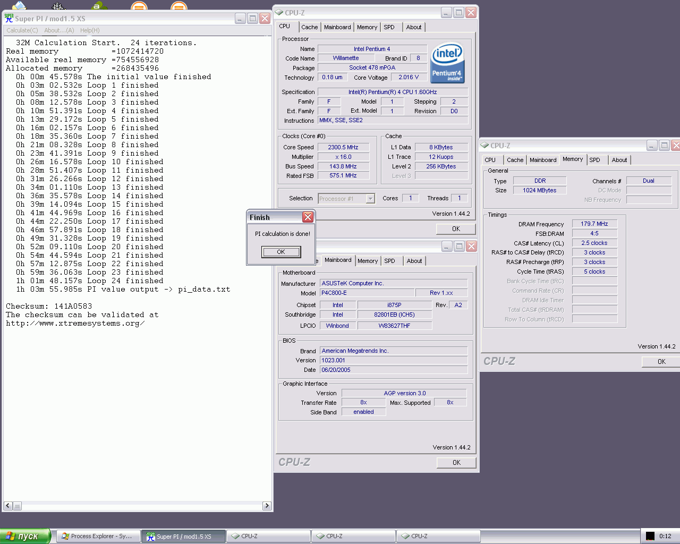Maximize the Super PI window
Screen dimensions: 680x544
(x=253, y=19)
